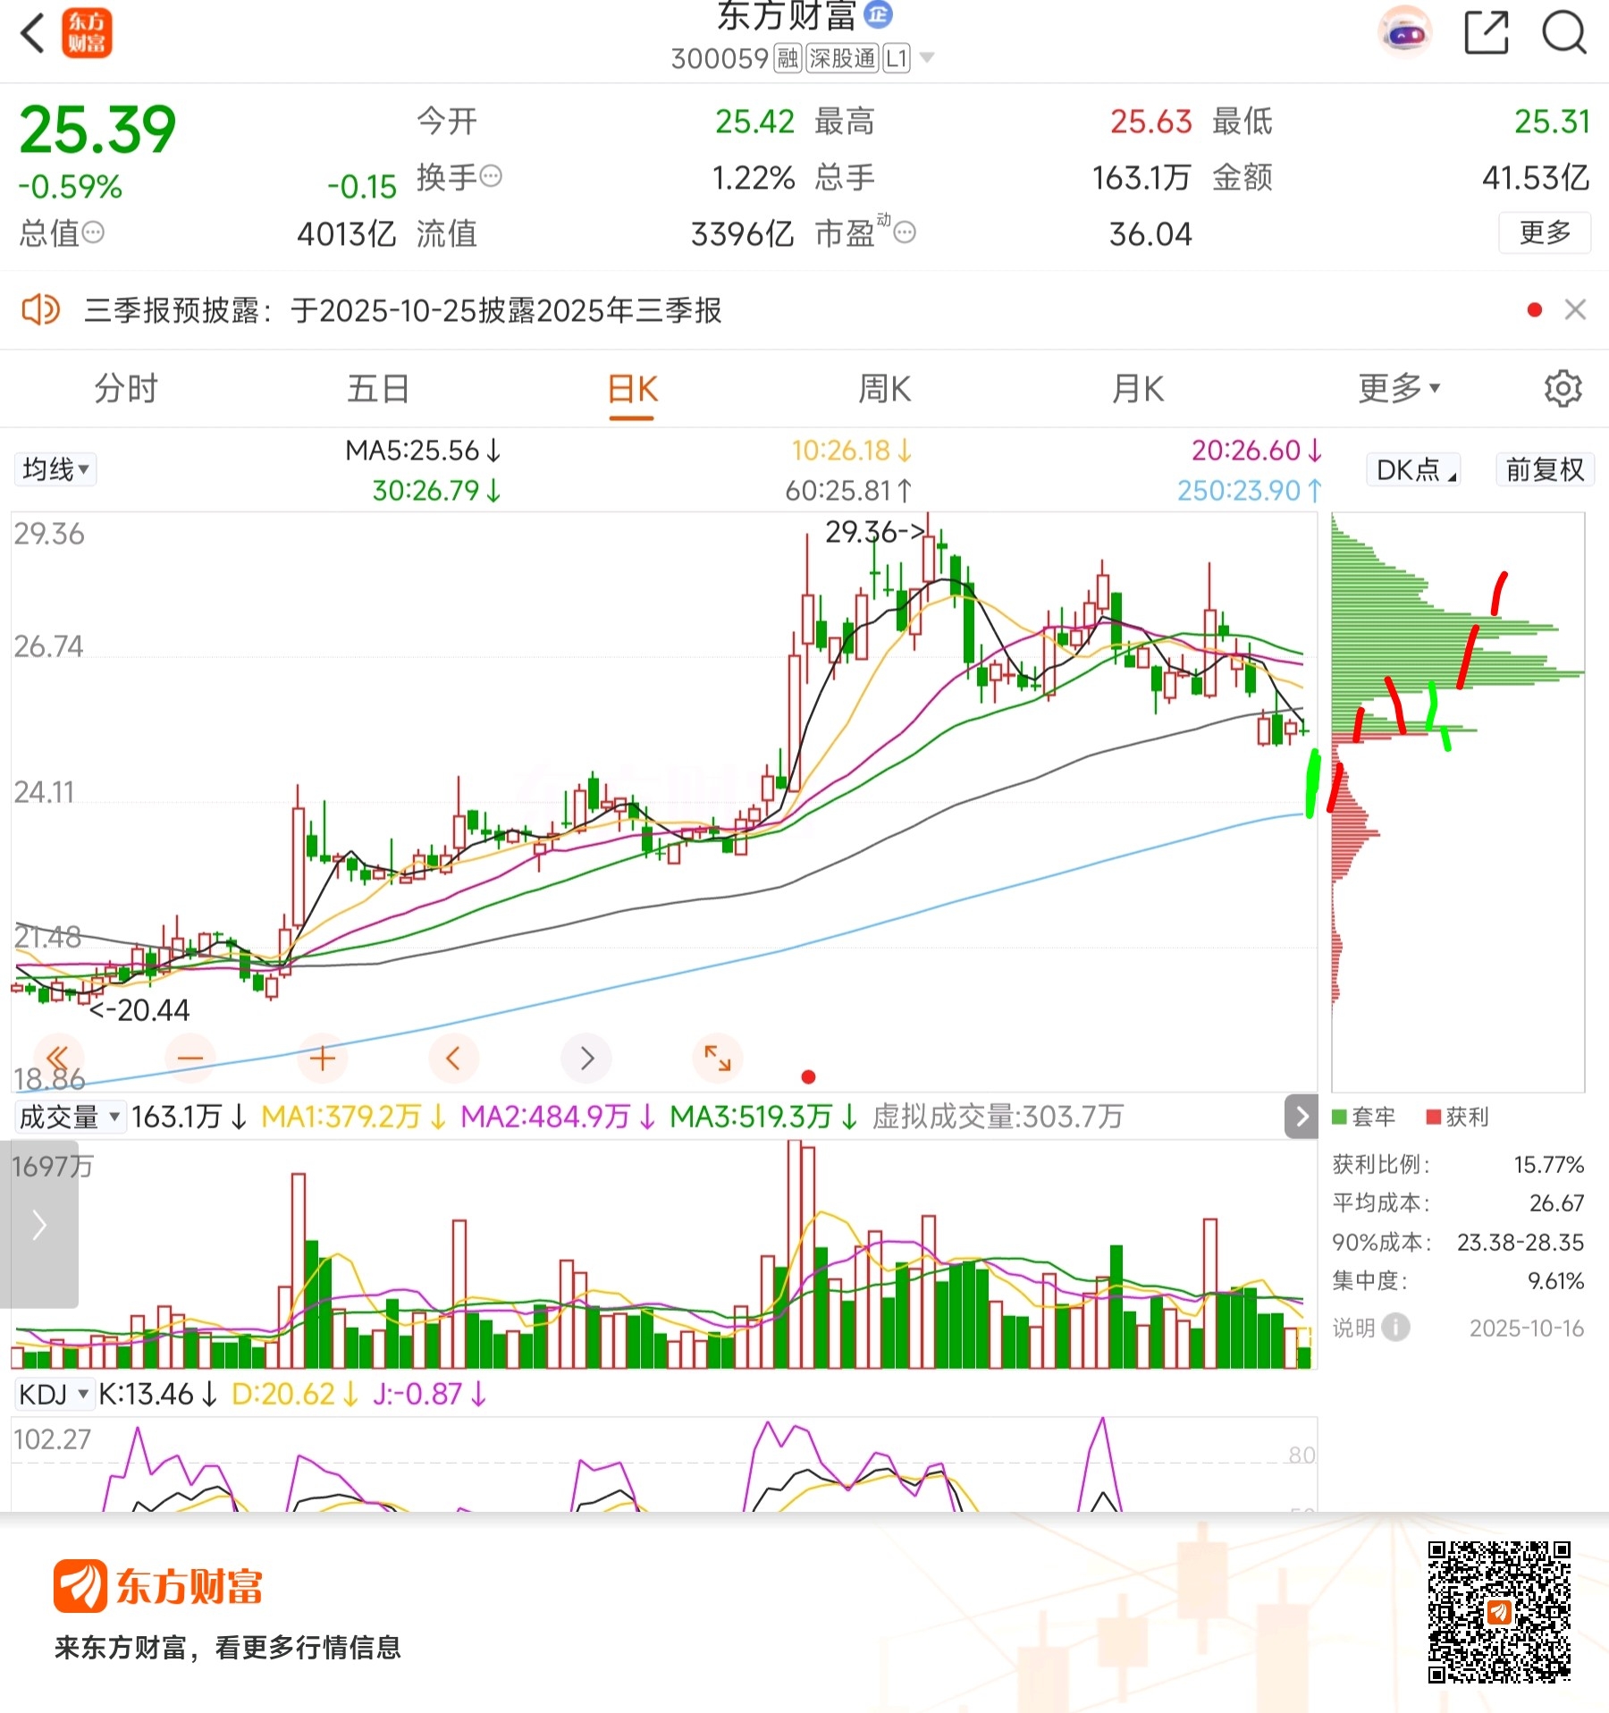Screen dimensions: 1609x1713
Task: Tap the announcement speaker icon
Action: tap(40, 310)
